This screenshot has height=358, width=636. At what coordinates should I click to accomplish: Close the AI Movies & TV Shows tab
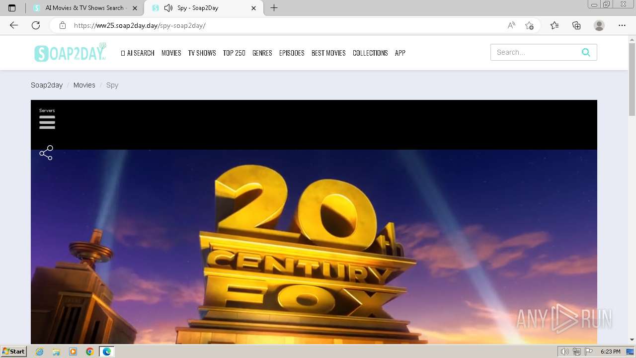click(x=135, y=8)
